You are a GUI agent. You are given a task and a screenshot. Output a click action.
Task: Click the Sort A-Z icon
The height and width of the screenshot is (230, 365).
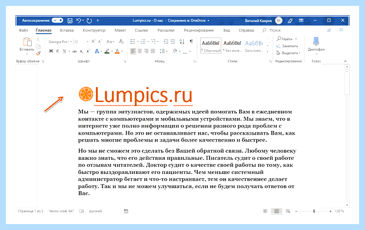[x=182, y=42]
